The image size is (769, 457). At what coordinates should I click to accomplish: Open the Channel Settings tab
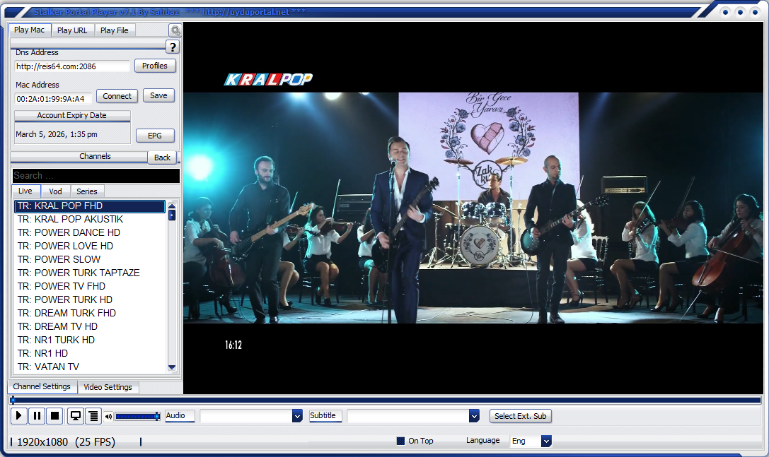[x=42, y=386]
